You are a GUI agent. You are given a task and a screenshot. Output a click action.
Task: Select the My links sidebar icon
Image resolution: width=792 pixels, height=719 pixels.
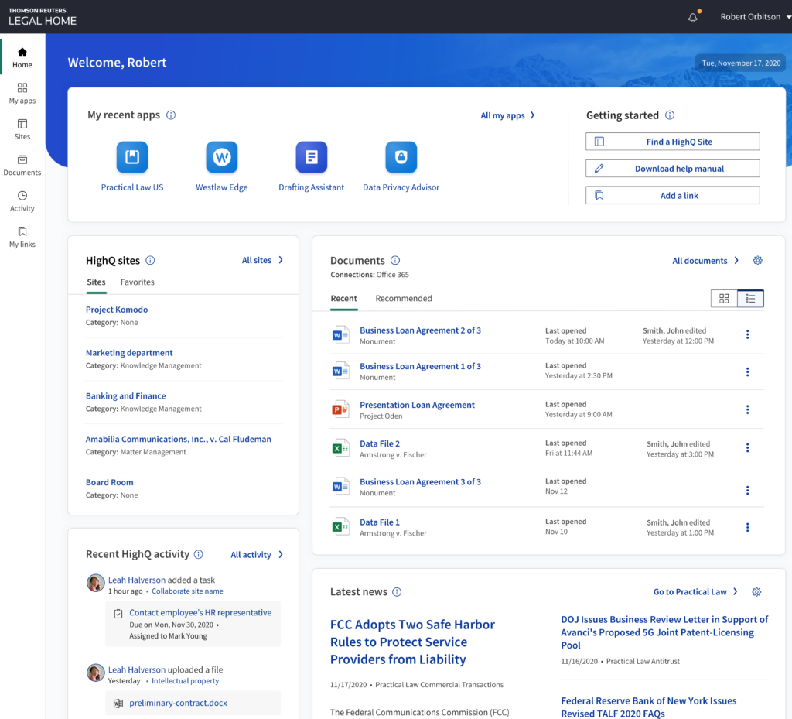pos(22,235)
